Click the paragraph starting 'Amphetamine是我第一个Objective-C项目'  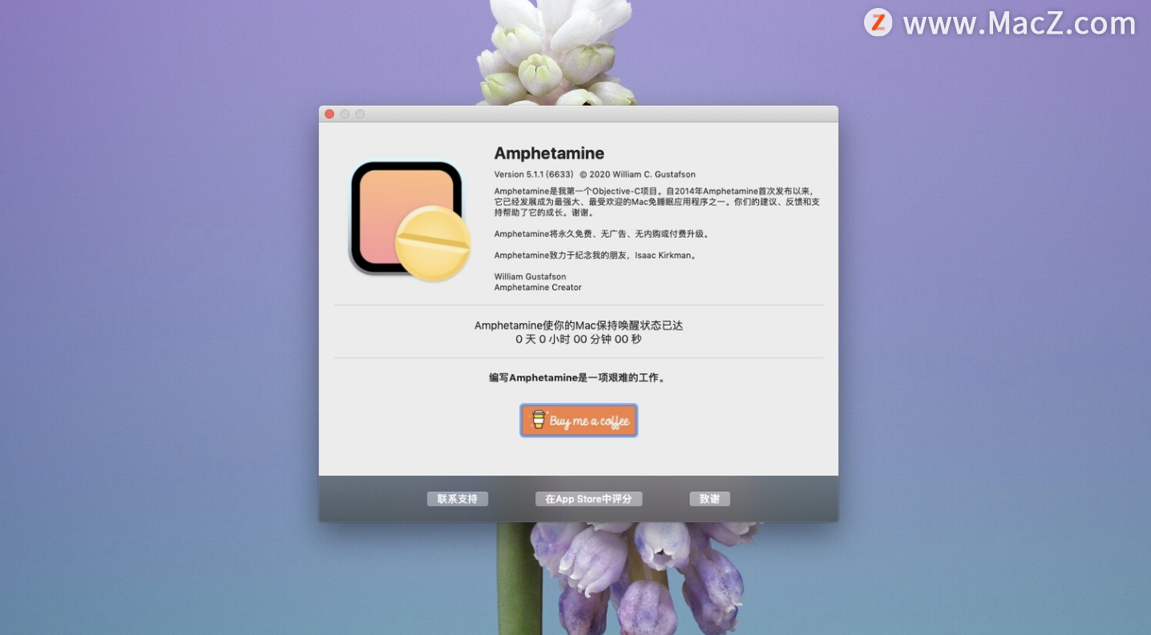click(656, 202)
